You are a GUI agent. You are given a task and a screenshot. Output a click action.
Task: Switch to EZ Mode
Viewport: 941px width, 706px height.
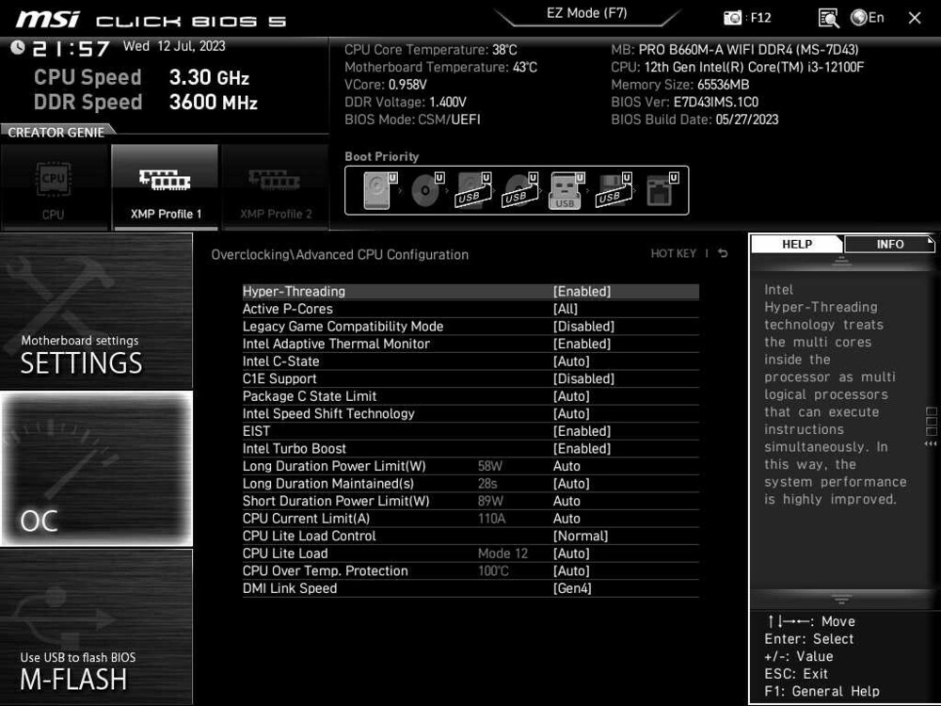pos(587,13)
